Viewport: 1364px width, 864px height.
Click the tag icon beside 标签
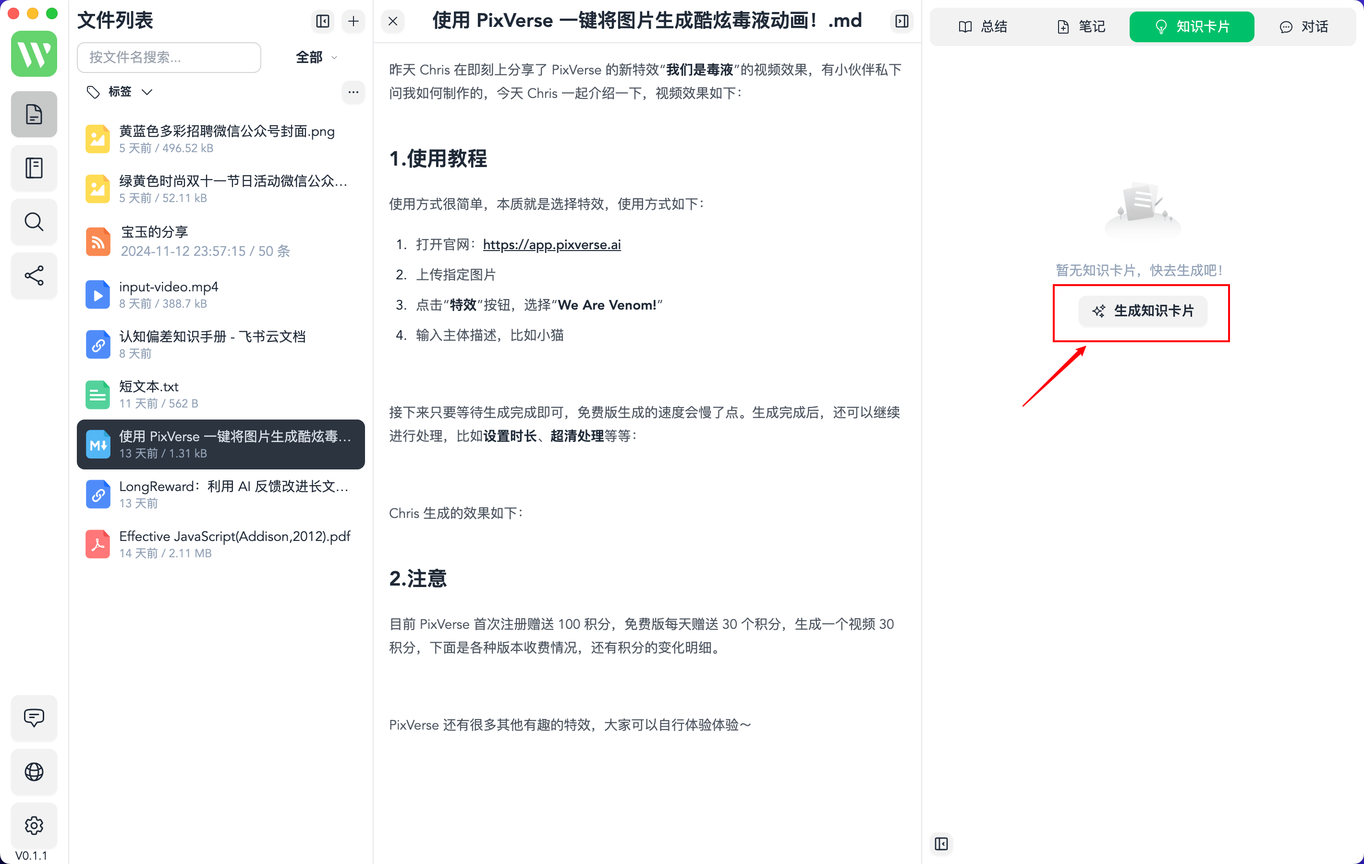click(x=93, y=92)
